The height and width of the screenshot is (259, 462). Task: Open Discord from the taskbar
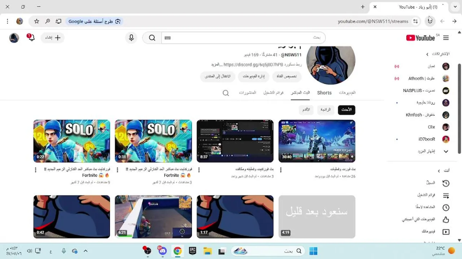point(162,251)
